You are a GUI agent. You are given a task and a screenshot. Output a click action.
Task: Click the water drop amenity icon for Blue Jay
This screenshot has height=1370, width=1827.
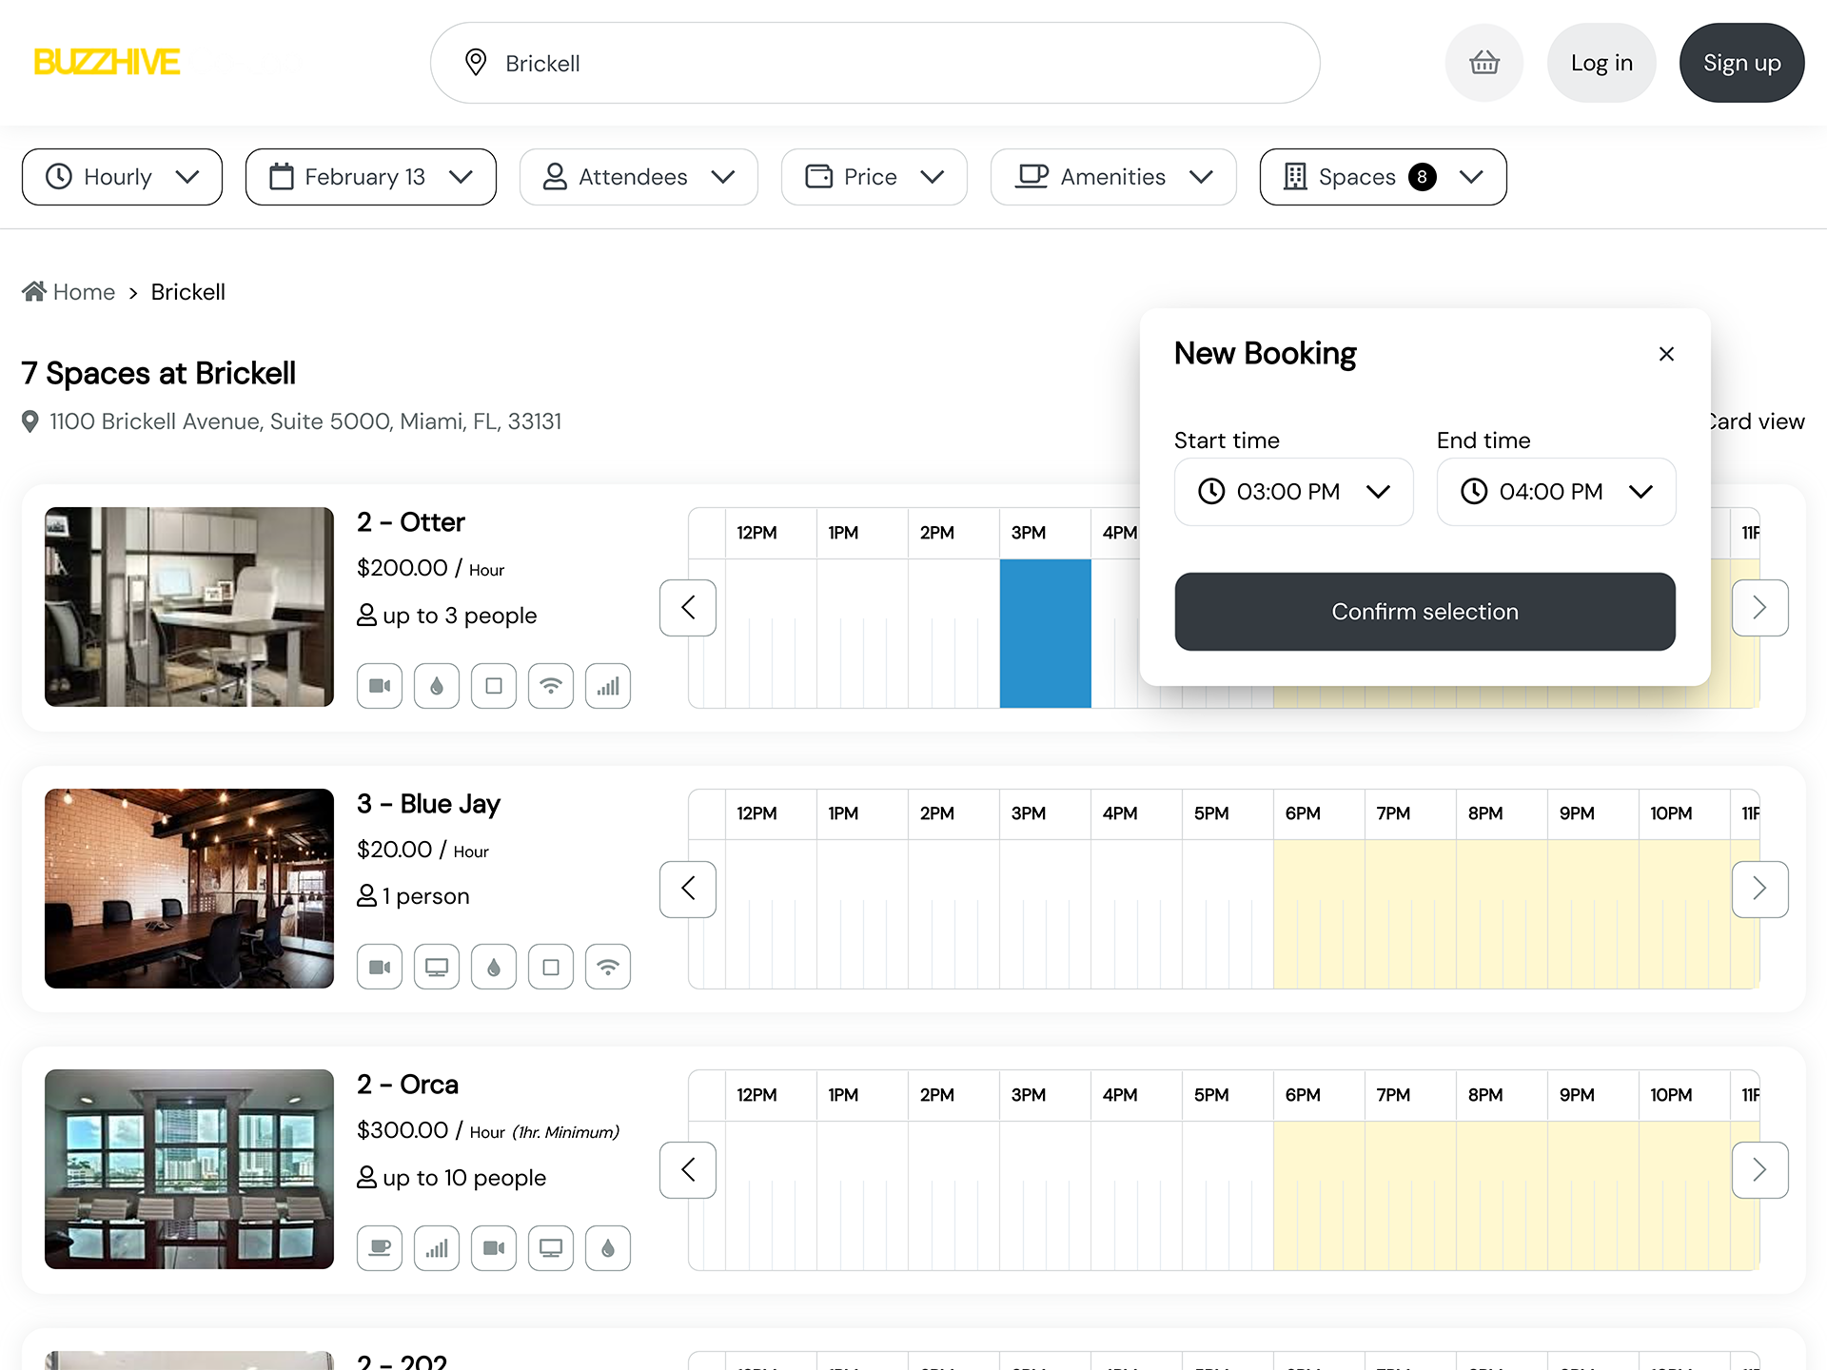[494, 968]
